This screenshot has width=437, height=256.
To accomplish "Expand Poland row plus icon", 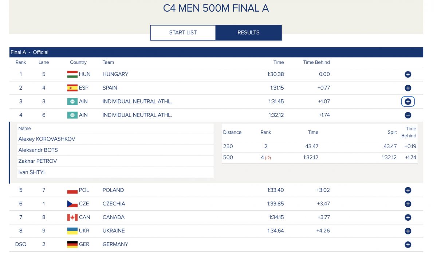I will (x=408, y=190).
